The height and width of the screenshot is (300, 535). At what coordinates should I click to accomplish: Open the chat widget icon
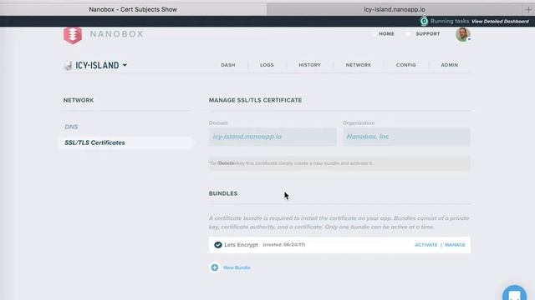pyautogui.click(x=515, y=293)
